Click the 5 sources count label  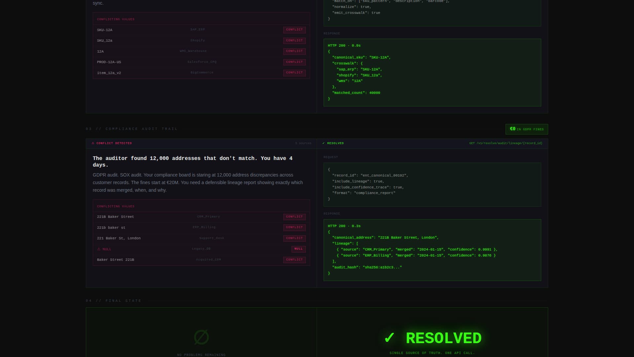click(303, 143)
